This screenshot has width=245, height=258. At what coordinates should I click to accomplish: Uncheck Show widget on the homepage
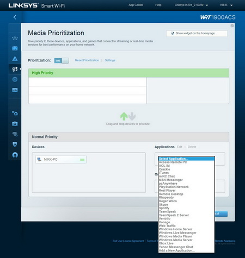tap(173, 33)
